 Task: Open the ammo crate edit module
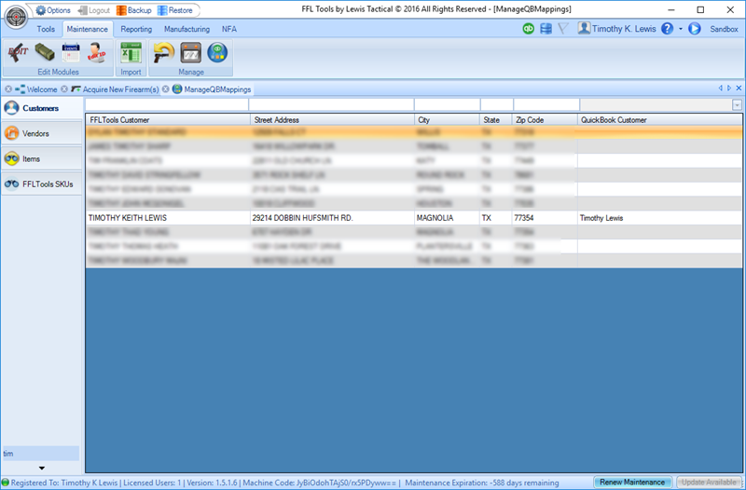(45, 52)
